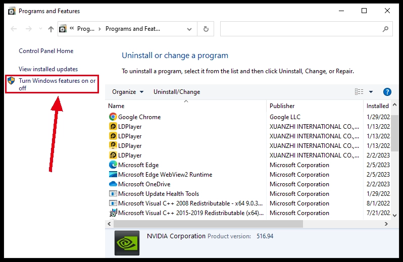
Task: Sort by Installed On column header
Action: (x=378, y=106)
